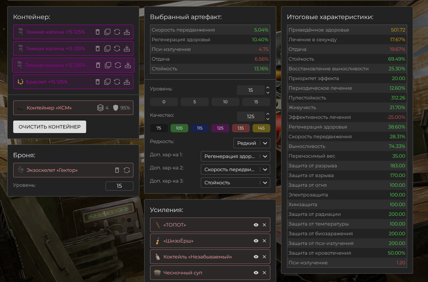Click the Качество input field showing 125

click(x=250, y=116)
